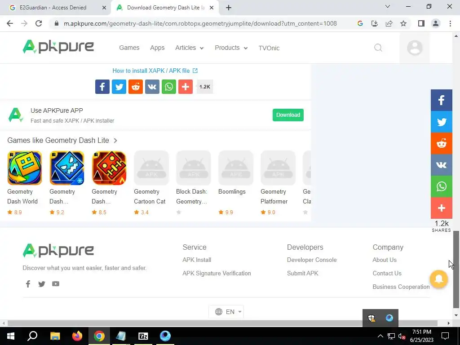Bookmark this page with star icon
Viewport: 460px width, 345px height.
(x=403, y=23)
